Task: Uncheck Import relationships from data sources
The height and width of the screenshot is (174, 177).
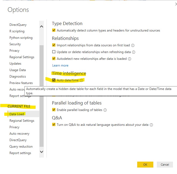Action: tap(54, 45)
